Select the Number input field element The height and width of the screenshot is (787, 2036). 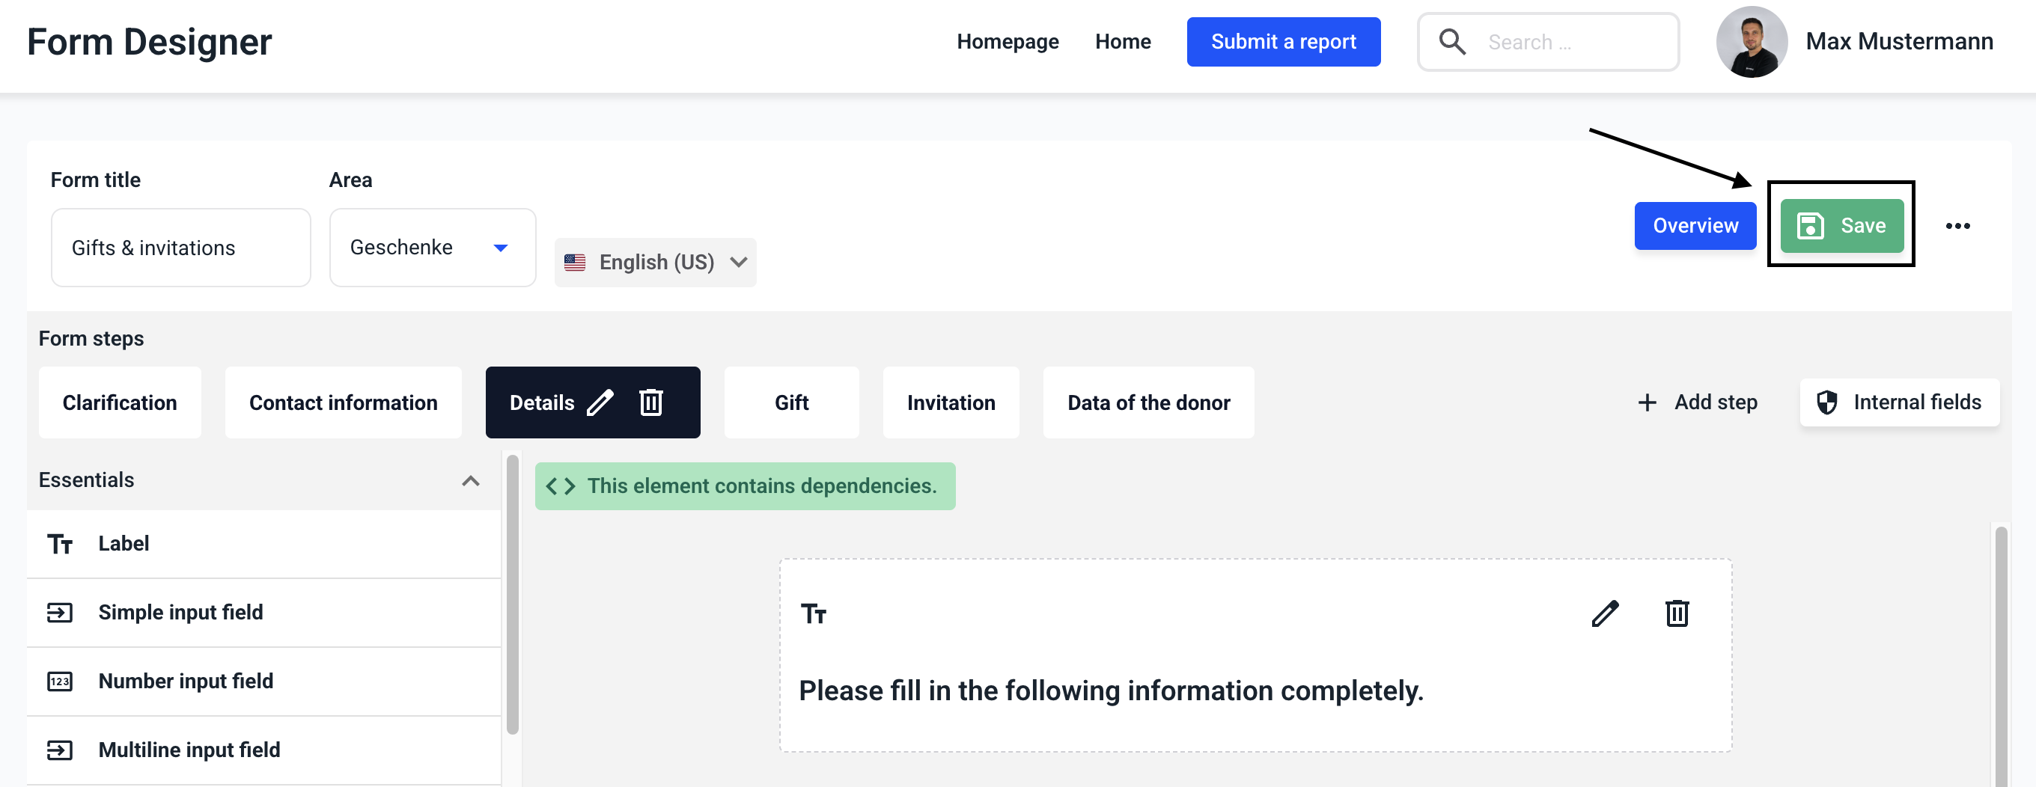(x=186, y=681)
